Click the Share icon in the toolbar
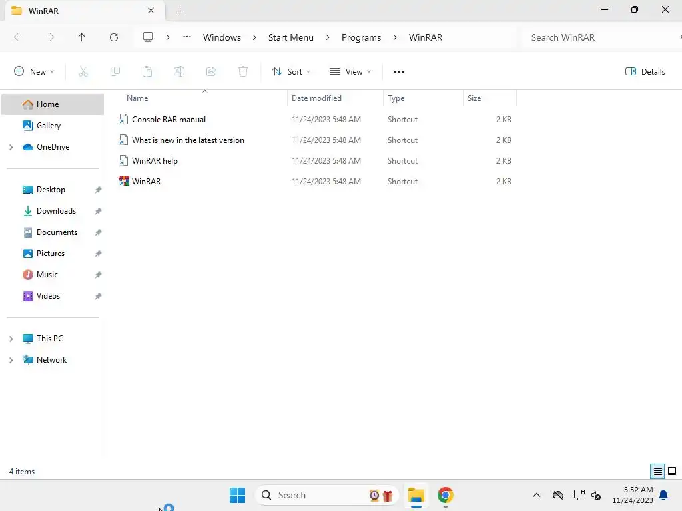This screenshot has height=511, width=682. [x=211, y=72]
